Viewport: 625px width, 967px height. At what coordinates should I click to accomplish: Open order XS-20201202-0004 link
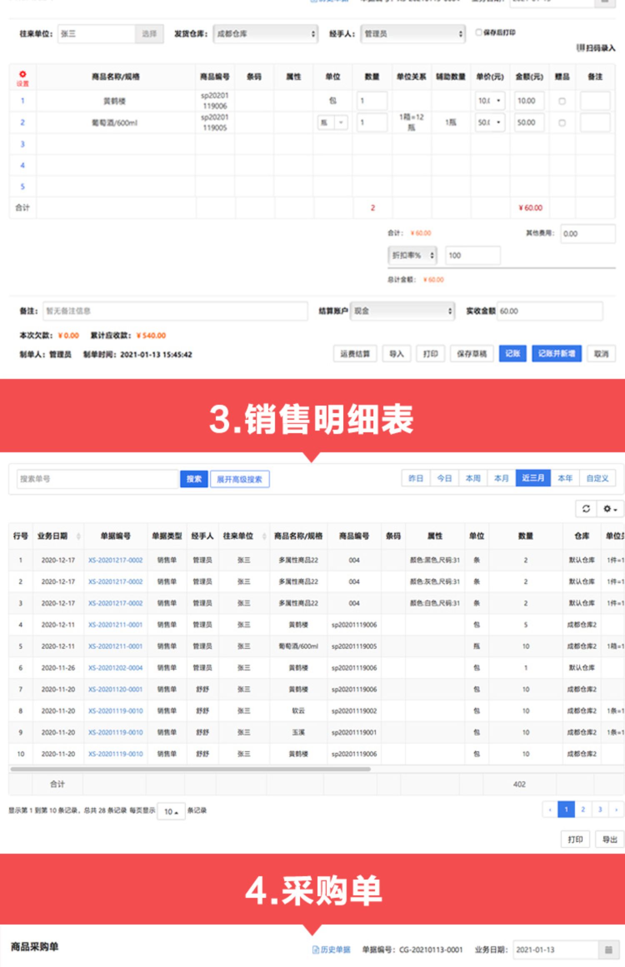pyautogui.click(x=115, y=668)
